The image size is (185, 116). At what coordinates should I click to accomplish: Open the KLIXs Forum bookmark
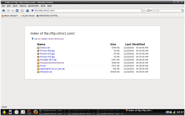pyautogui.click(x=28, y=16)
